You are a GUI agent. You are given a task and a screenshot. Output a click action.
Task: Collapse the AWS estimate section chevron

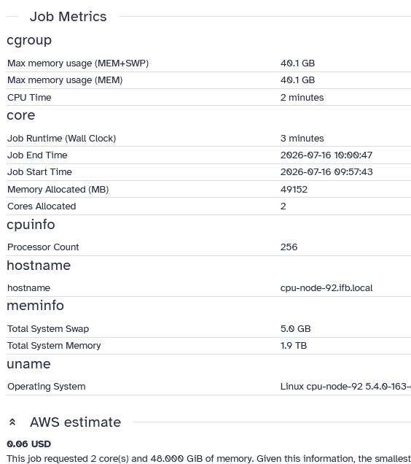click(x=12, y=422)
